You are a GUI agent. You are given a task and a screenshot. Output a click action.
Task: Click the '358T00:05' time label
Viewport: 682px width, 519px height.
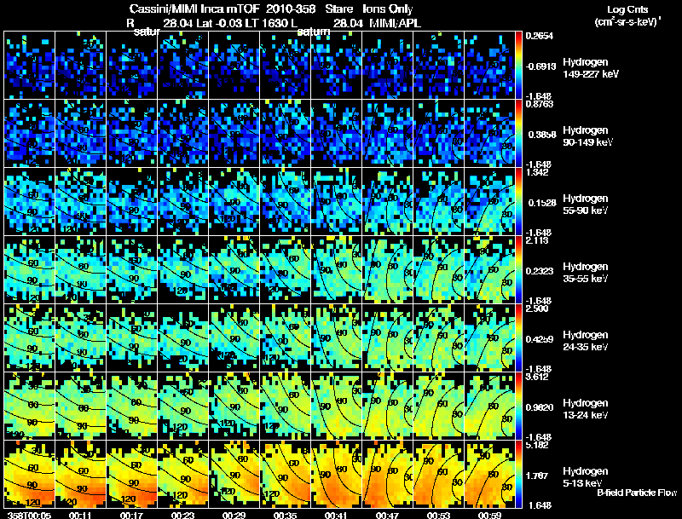(x=30, y=515)
